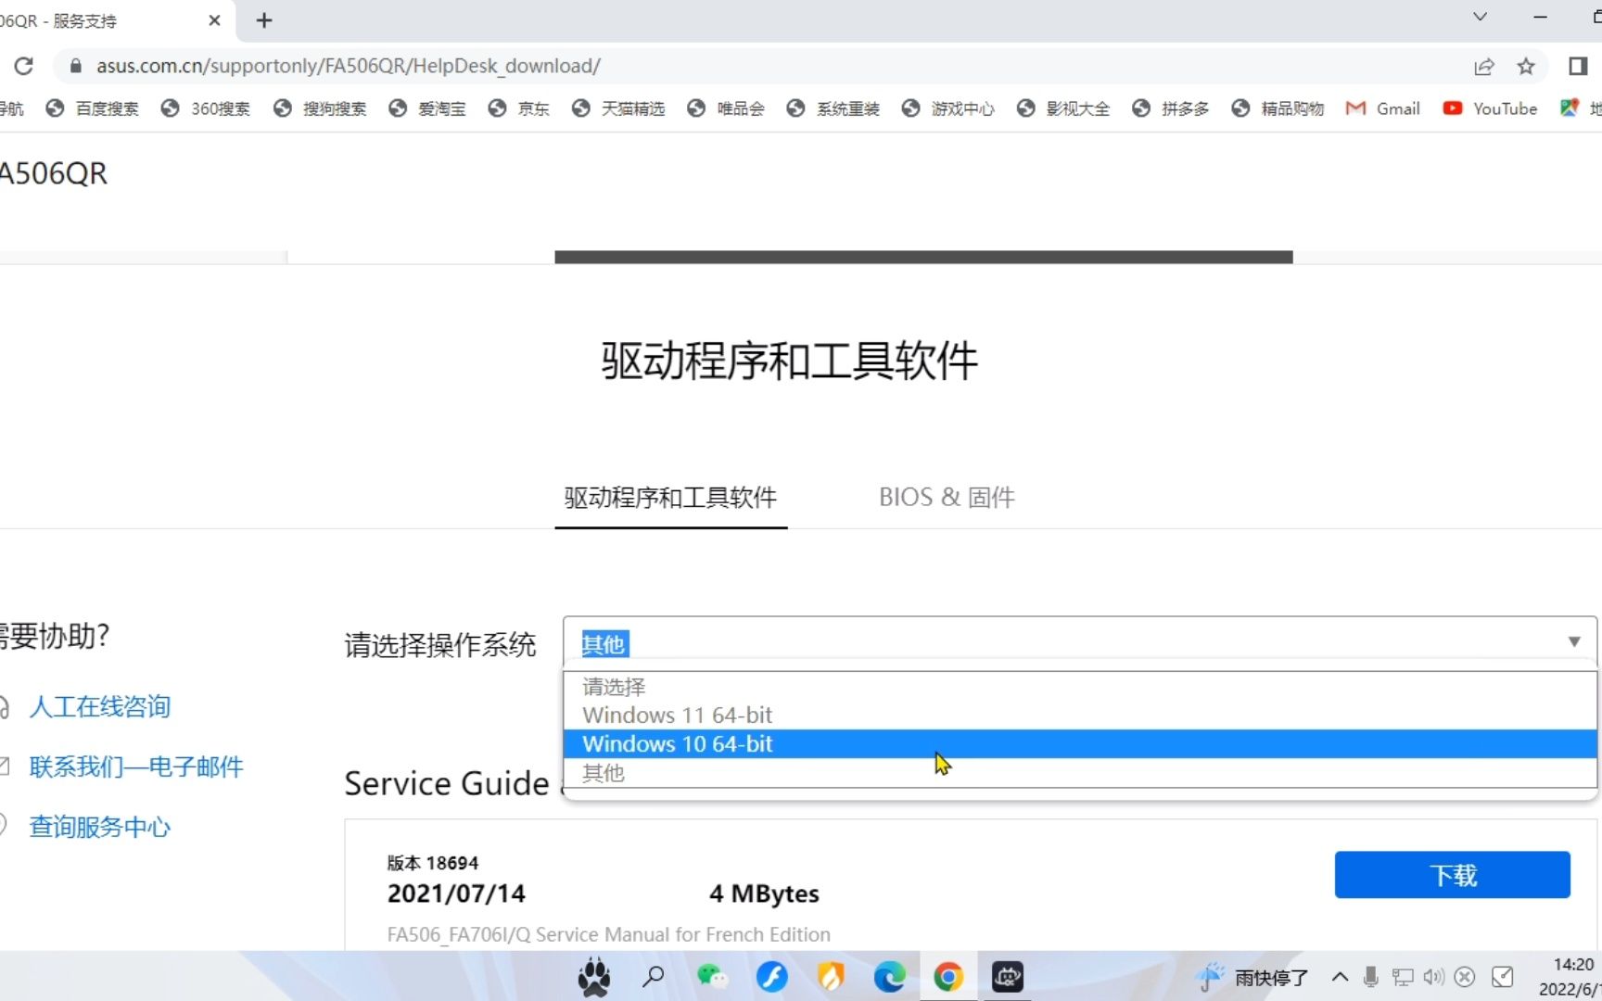
Task: Click version text 版本 18694
Action: [432, 863]
